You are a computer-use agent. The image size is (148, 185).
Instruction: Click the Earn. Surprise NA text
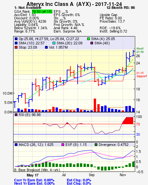click(67, 32)
